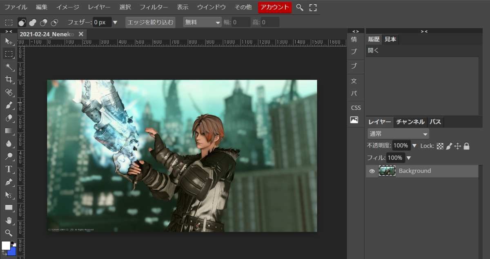Open the フェザー feather dropdown arrow
Viewport: 490px width, 259px height.
tap(115, 22)
